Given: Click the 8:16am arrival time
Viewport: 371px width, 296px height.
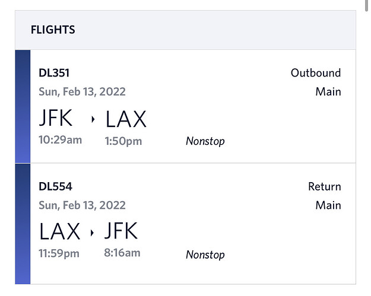Looking at the screenshot, I should [122, 253].
